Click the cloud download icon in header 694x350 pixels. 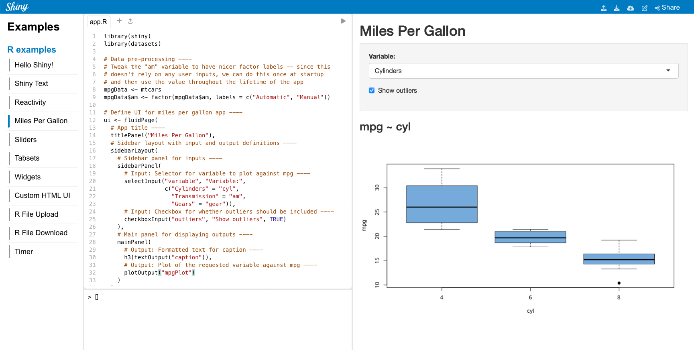(631, 8)
